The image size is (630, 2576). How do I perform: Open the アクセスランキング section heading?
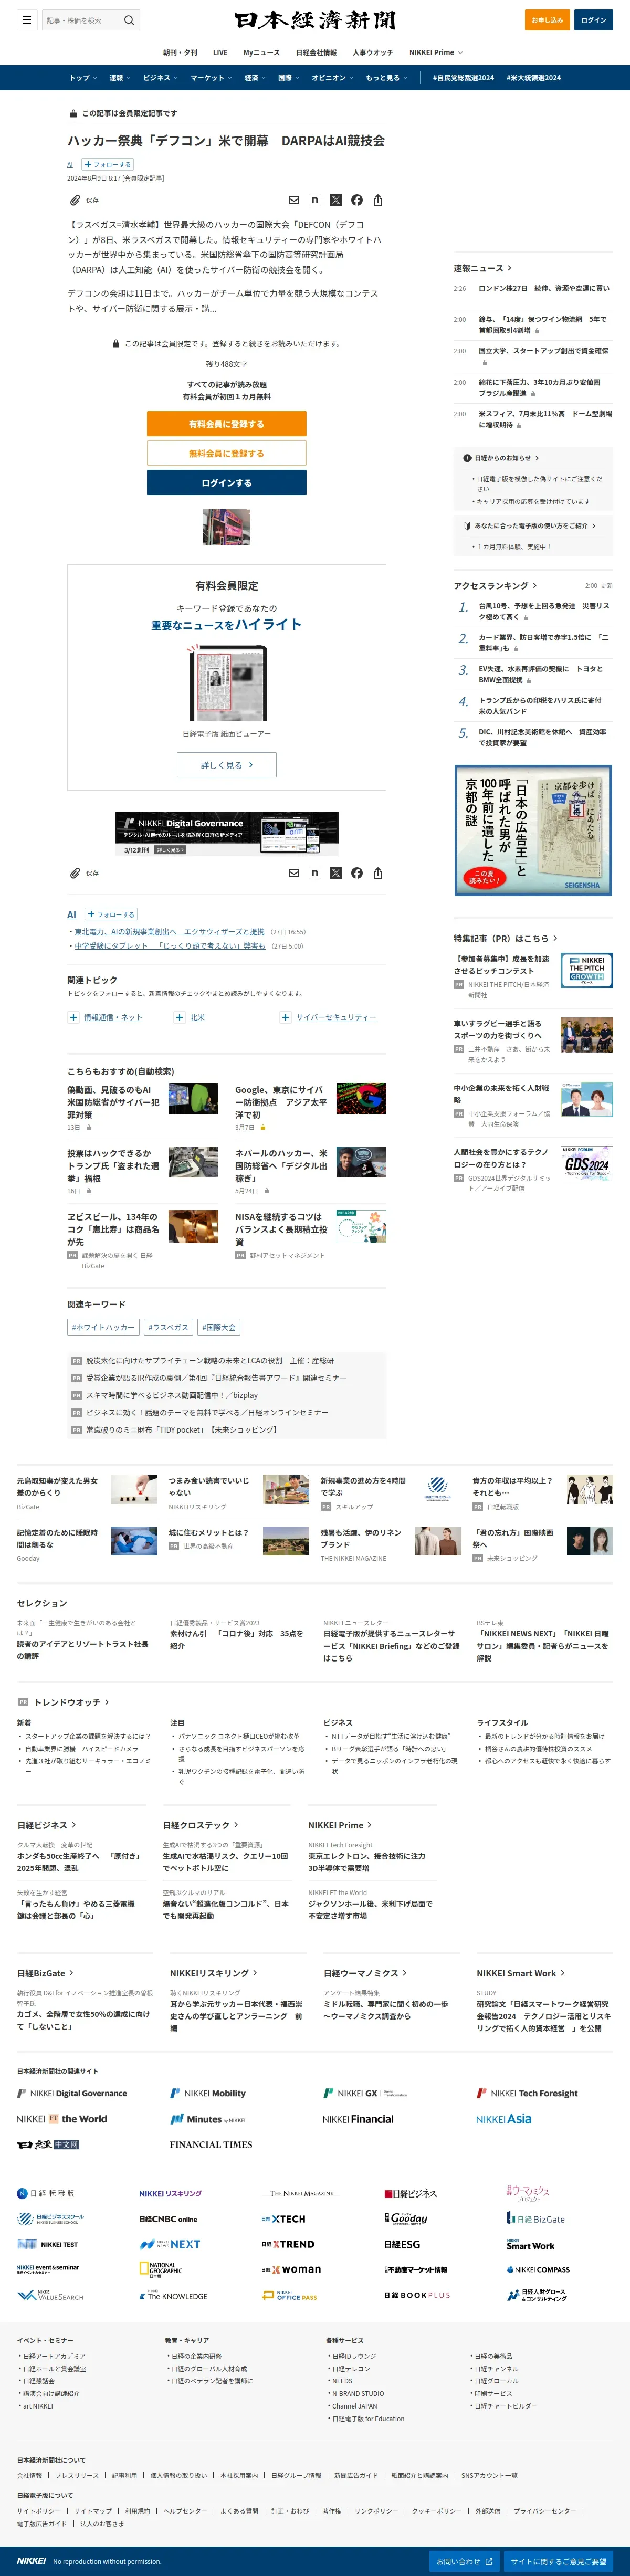[495, 585]
